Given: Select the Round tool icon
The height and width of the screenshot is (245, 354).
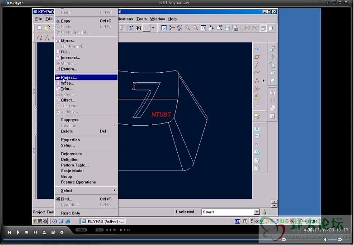Looking at the screenshot, I should [257, 160].
